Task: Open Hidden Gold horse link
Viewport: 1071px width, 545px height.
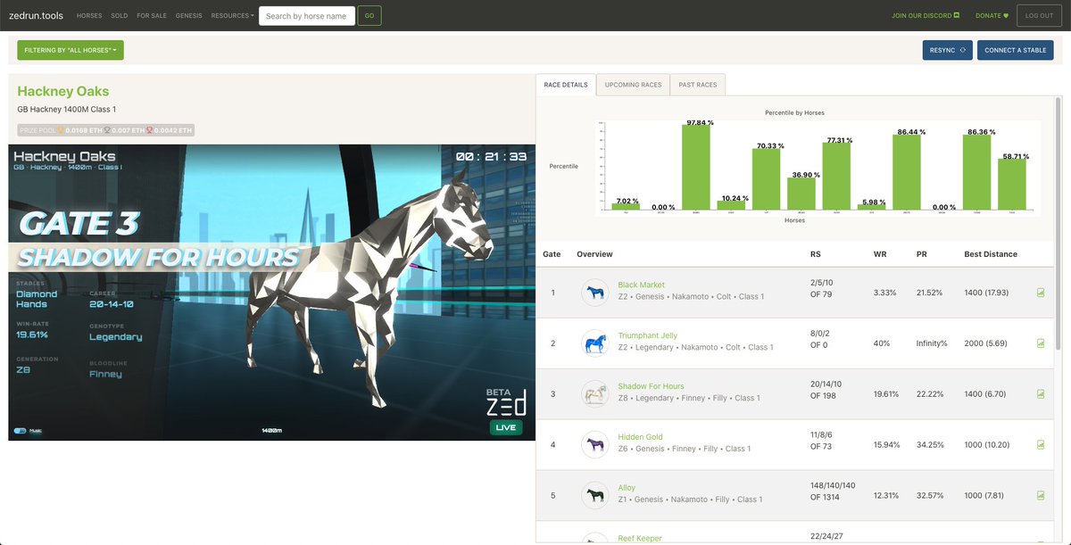Action: [x=640, y=437]
